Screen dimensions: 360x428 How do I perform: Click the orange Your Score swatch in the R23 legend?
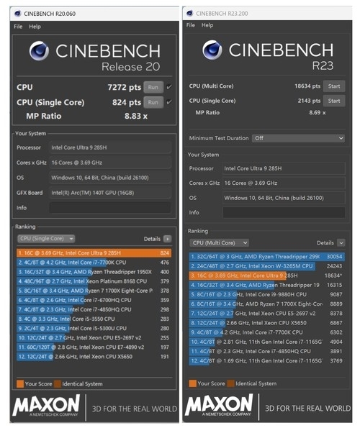(x=192, y=383)
